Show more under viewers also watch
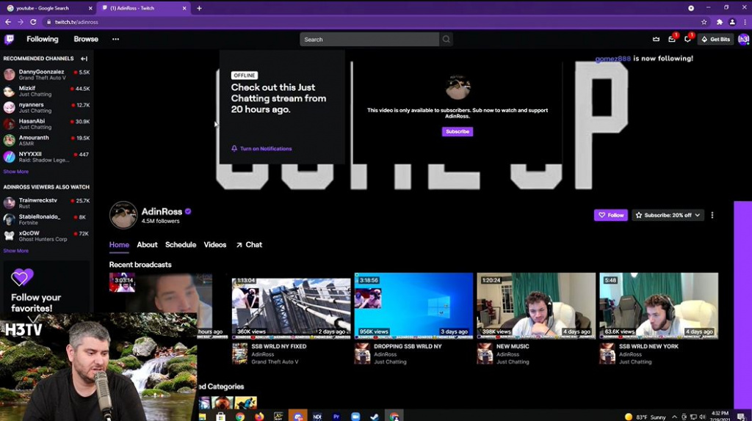The image size is (752, 421). coord(16,251)
